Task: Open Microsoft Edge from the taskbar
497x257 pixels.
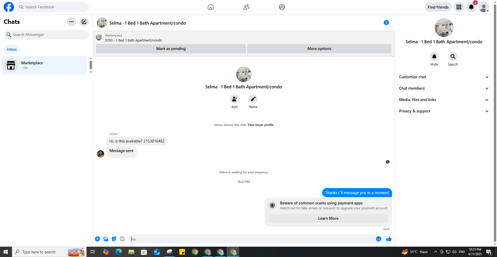Action: (x=119, y=252)
